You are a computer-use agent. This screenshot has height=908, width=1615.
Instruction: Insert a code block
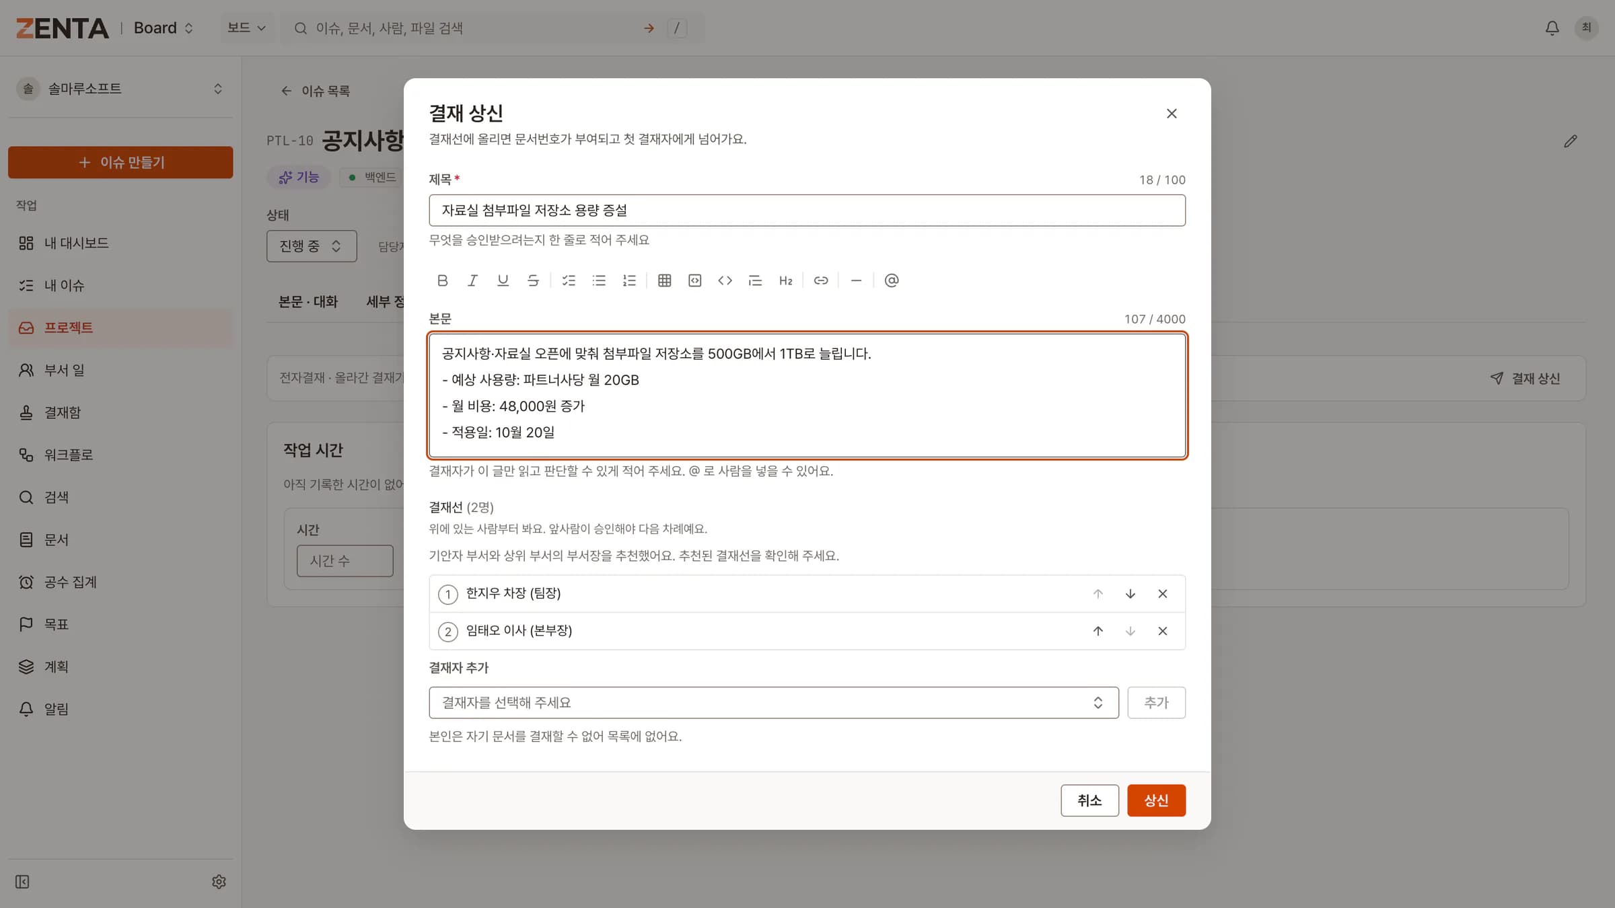(695, 280)
